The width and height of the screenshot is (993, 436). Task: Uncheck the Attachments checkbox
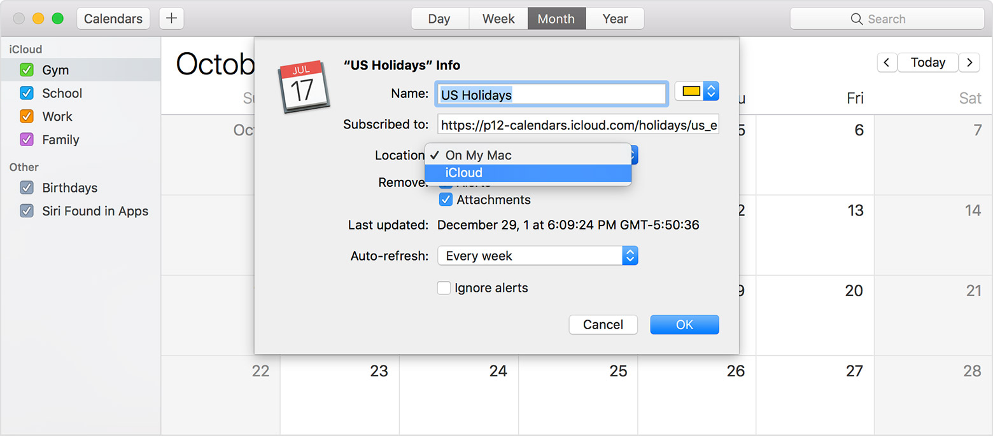pos(446,200)
